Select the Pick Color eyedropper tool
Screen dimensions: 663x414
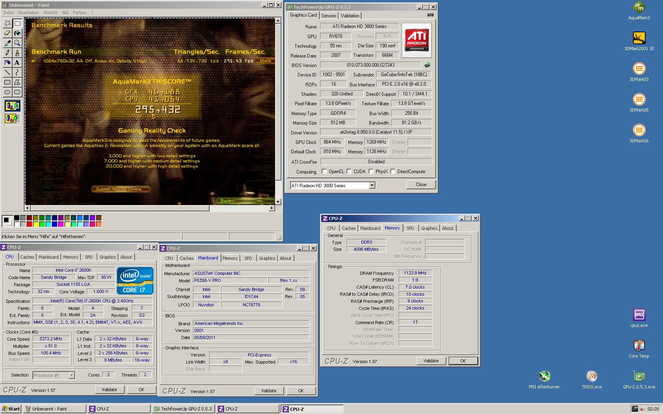point(7,43)
